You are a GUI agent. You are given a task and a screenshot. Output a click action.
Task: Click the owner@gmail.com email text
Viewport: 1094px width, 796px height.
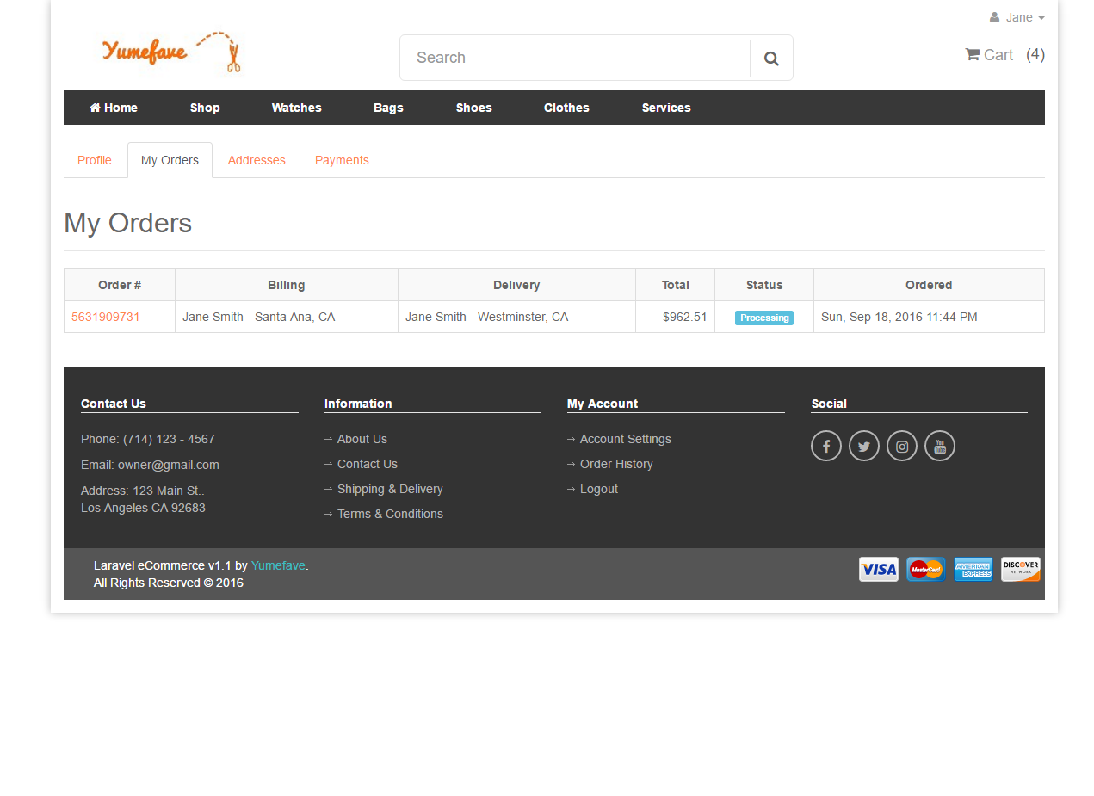click(x=169, y=465)
